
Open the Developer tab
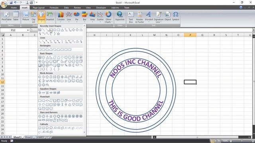point(101,8)
